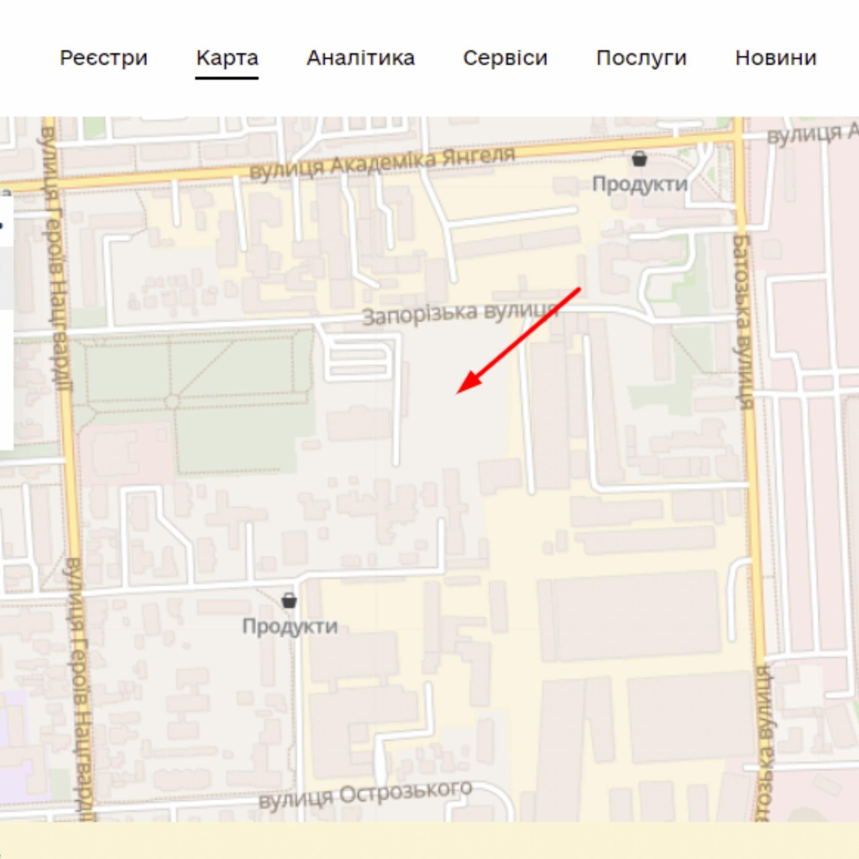Click the shop basket icon near Янгеля street
The width and height of the screenshot is (859, 859).
tap(639, 159)
